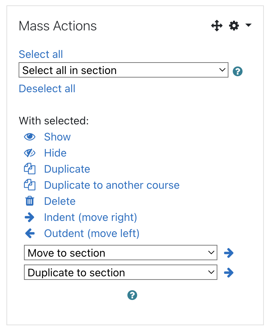Click the Deselect all link

pos(47,89)
